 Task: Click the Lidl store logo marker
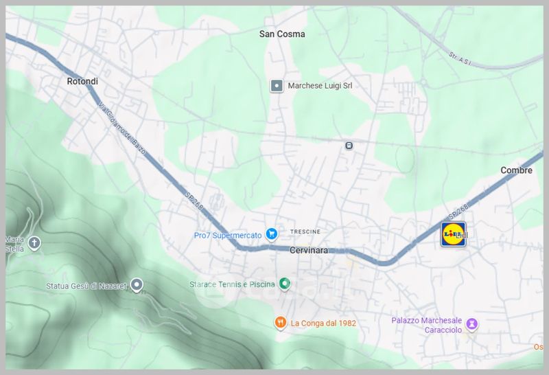(x=454, y=234)
